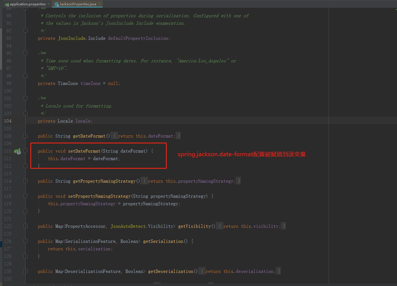Viewport: 397px width, 286px height.
Task: Click 'SerializationFeature' type on line 126
Action: tap(90, 241)
